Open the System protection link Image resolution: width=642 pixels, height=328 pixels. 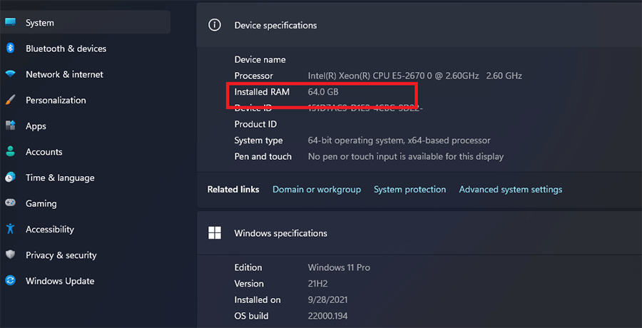pos(409,190)
